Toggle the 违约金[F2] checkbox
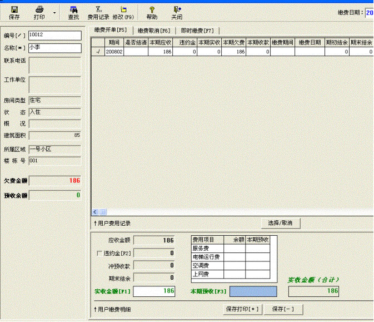Image resolution: width=374 pixels, height=322 pixels. 99,253
